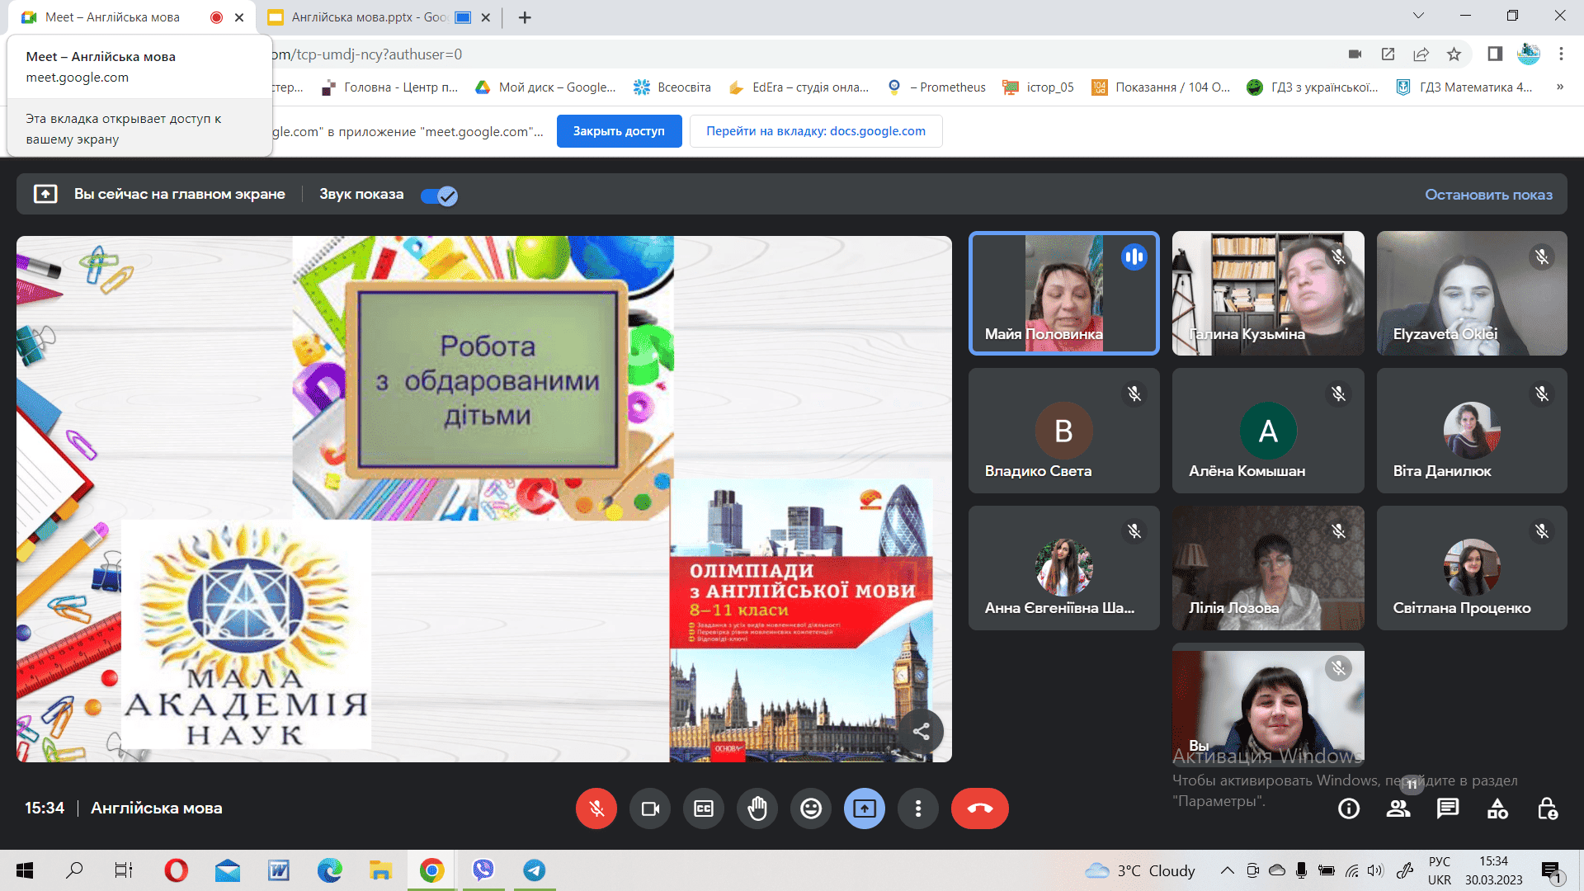Select Лілія Лозова video tile

tap(1268, 568)
